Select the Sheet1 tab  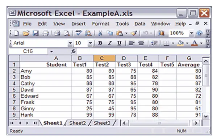click(x=53, y=123)
